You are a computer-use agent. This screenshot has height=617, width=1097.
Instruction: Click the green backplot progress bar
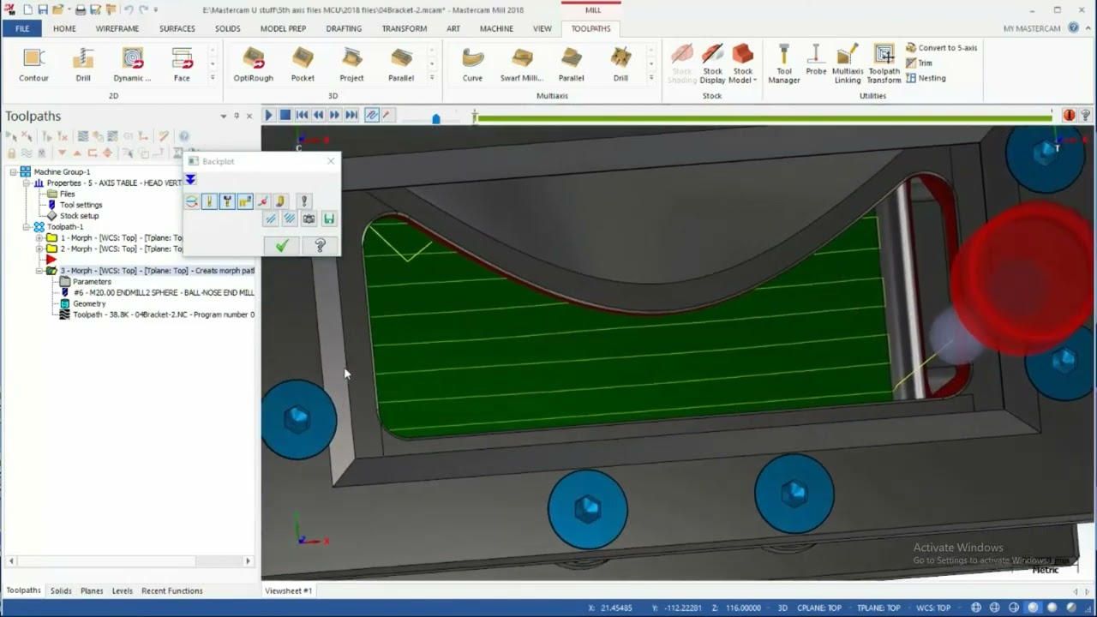pyautogui.click(x=763, y=117)
